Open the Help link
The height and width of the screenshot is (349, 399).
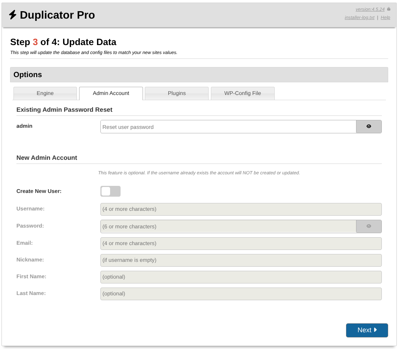coord(385,18)
